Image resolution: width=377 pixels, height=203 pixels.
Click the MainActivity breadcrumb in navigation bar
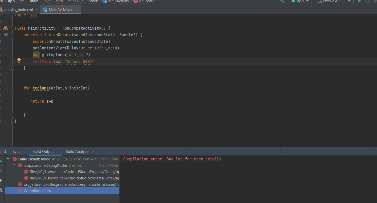(118, 2)
